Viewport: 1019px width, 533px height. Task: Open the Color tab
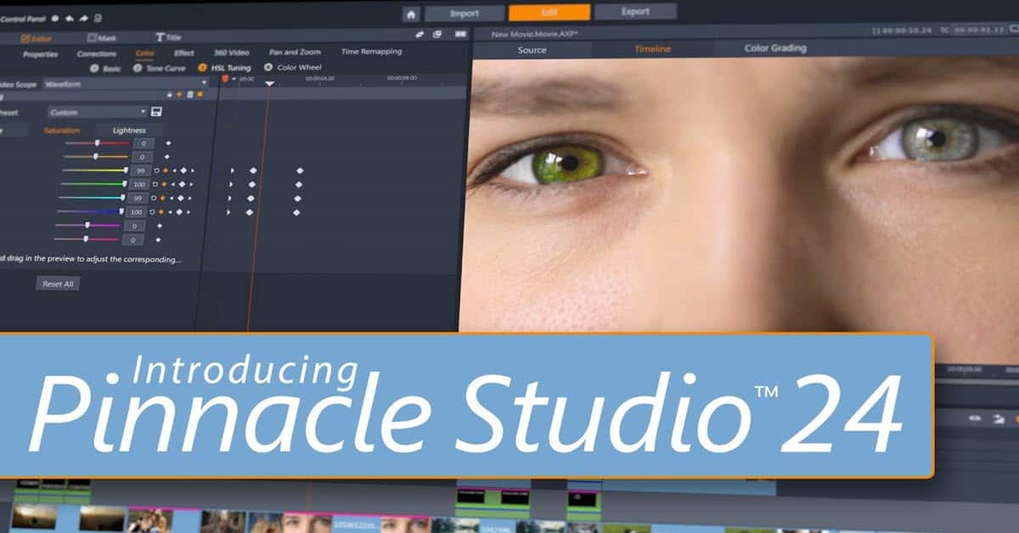click(145, 53)
